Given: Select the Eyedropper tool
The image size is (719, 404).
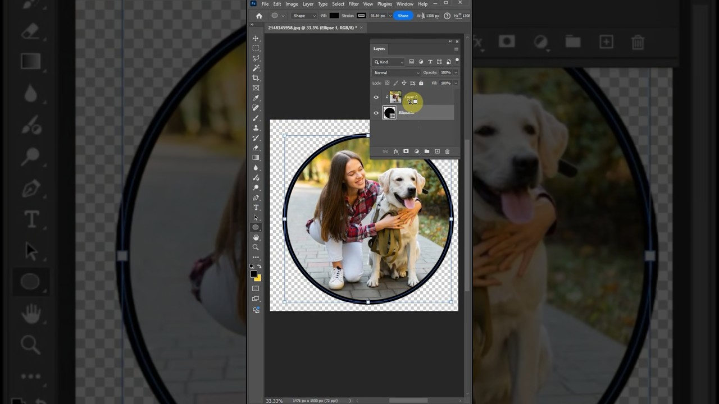Looking at the screenshot, I should tap(256, 98).
